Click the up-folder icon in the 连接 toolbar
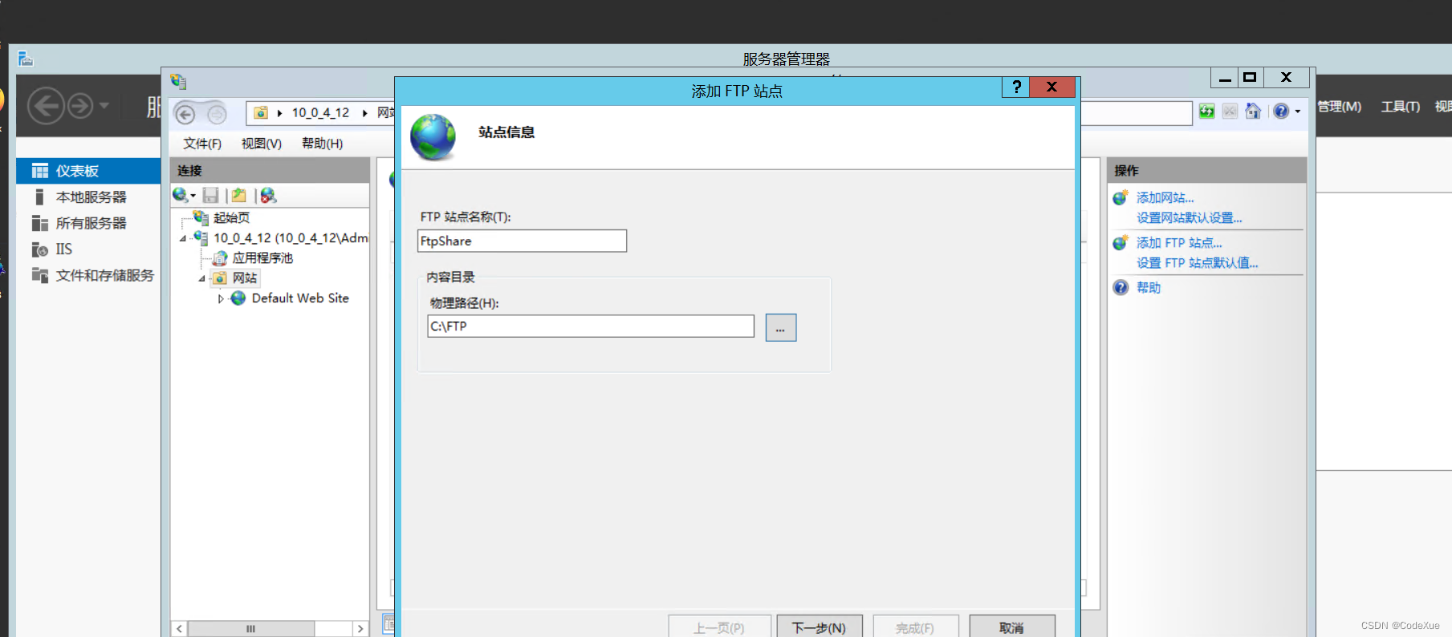 [x=239, y=195]
